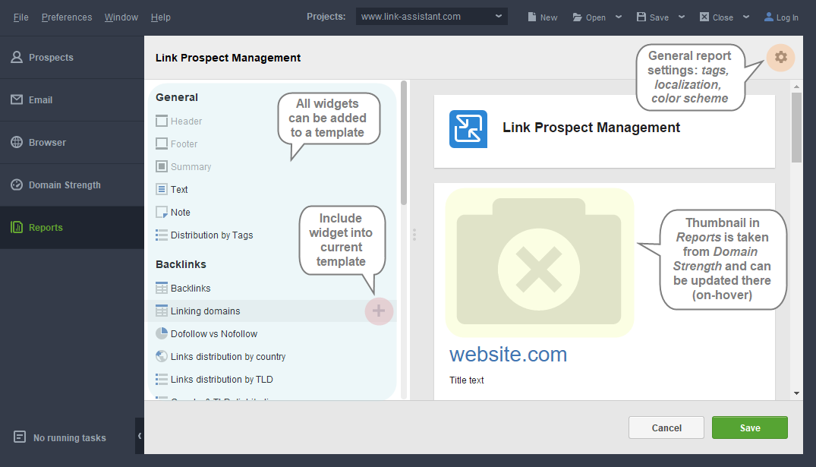The height and width of the screenshot is (467, 816).
Task: Click the report preview scrollbar thumb
Action: 796,128
